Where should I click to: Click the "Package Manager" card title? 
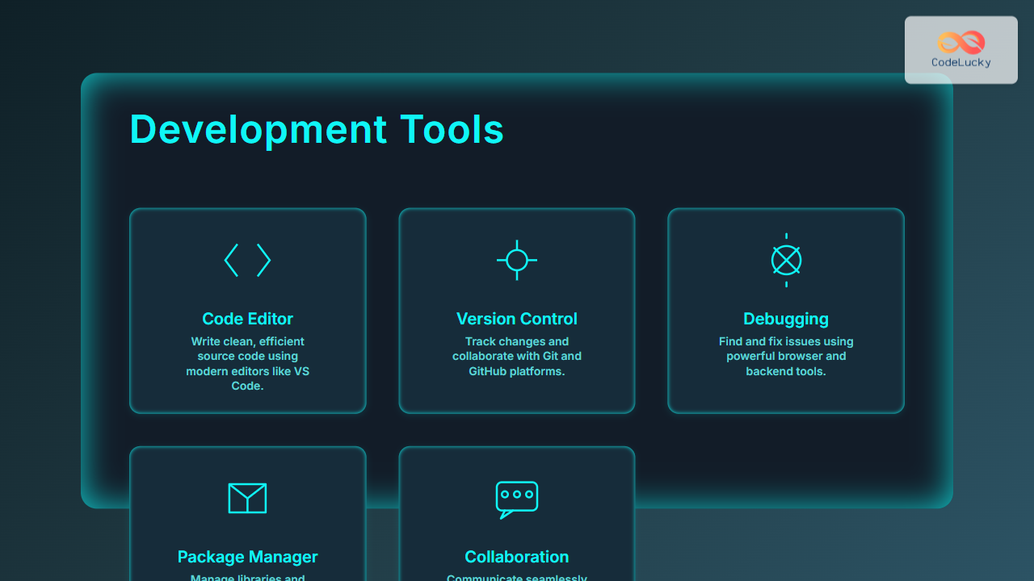tap(247, 557)
